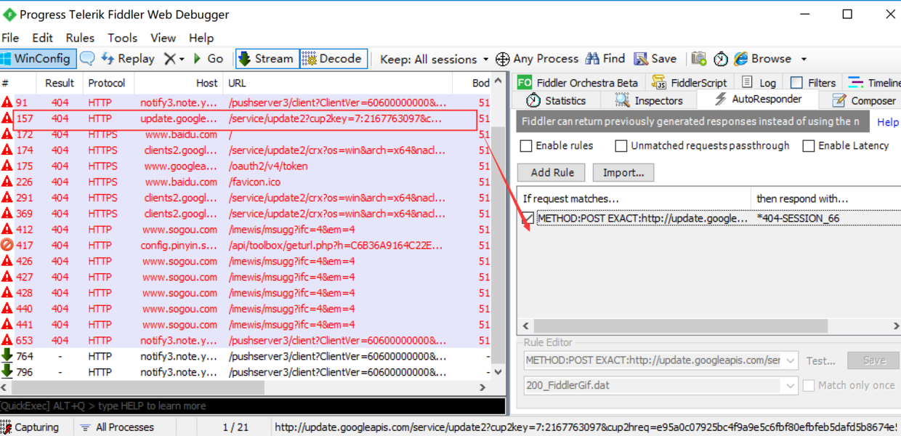The height and width of the screenshot is (436, 901).
Task: Toggle the Decode button
Action: (332, 59)
